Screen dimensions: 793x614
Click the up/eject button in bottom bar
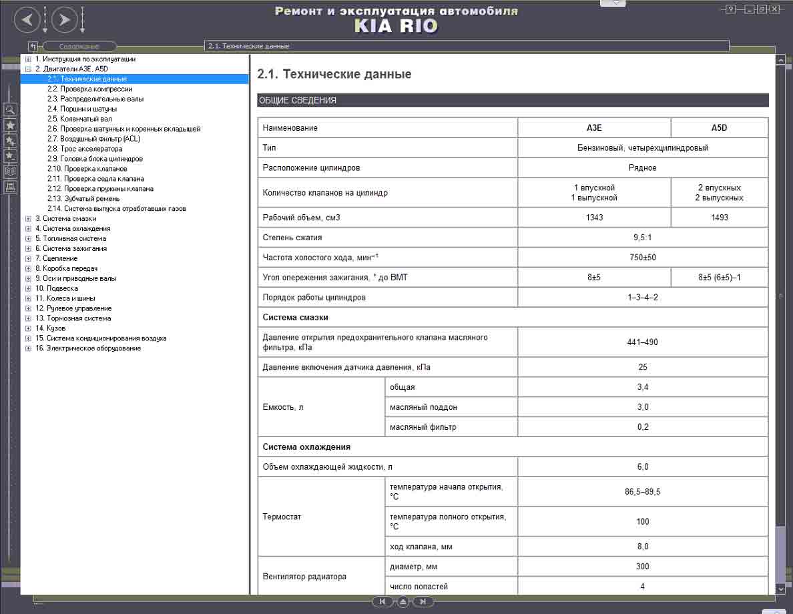tap(403, 602)
